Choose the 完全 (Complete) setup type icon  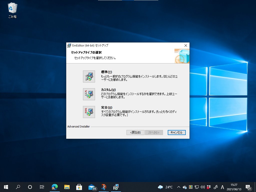89,112
